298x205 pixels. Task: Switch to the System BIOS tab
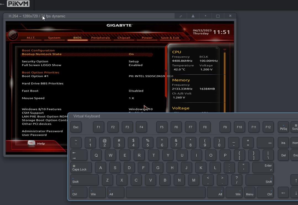[x=54, y=38]
